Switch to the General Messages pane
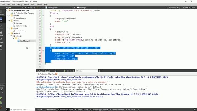The image size is (197, 111). pyautogui.click(x=117, y=109)
